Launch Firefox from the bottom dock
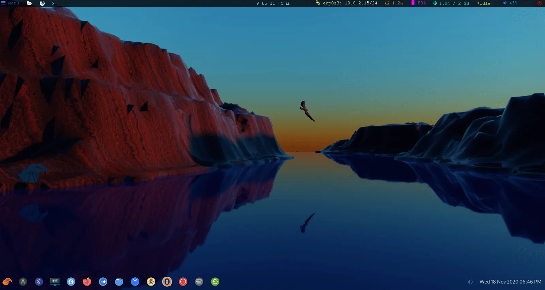 coord(87,282)
